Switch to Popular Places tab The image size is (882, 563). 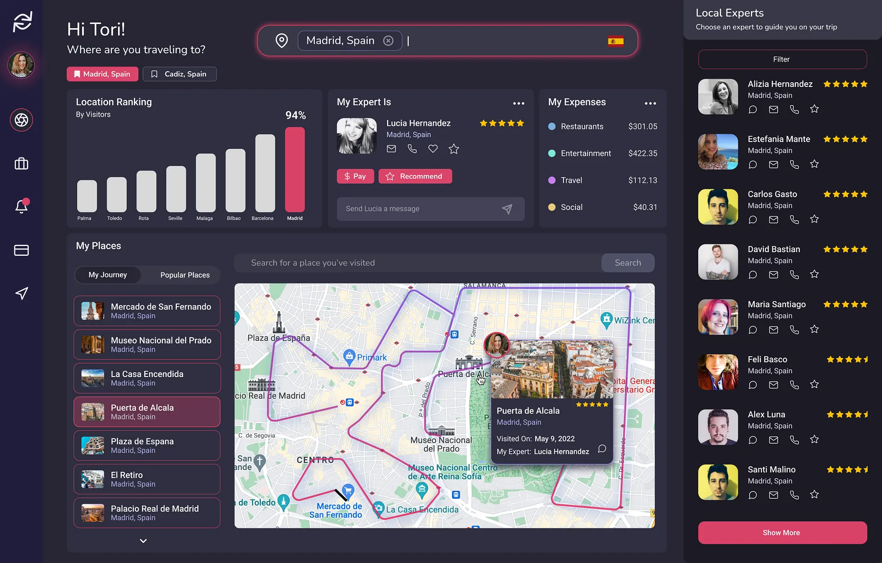tap(185, 275)
